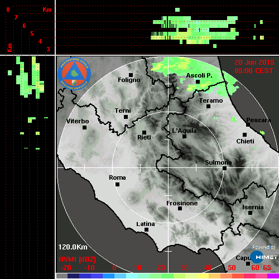
Task: Click the Rieti city marker square
Action: click(x=144, y=132)
